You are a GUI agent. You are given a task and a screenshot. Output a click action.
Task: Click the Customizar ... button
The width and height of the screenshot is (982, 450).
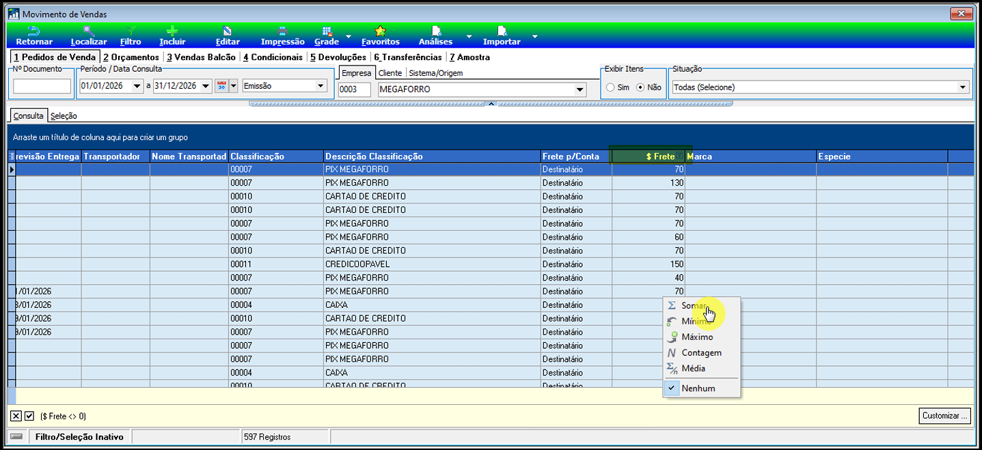pyautogui.click(x=944, y=416)
